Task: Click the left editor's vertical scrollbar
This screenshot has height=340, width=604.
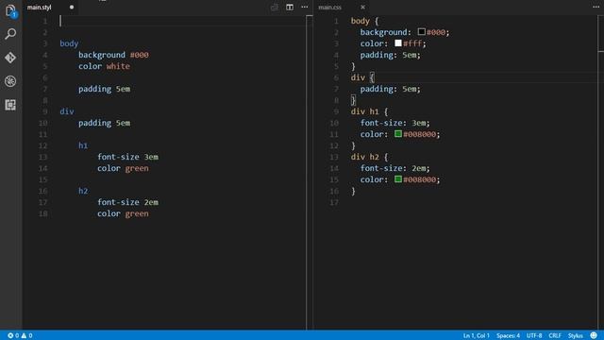Action: pyautogui.click(x=310, y=172)
